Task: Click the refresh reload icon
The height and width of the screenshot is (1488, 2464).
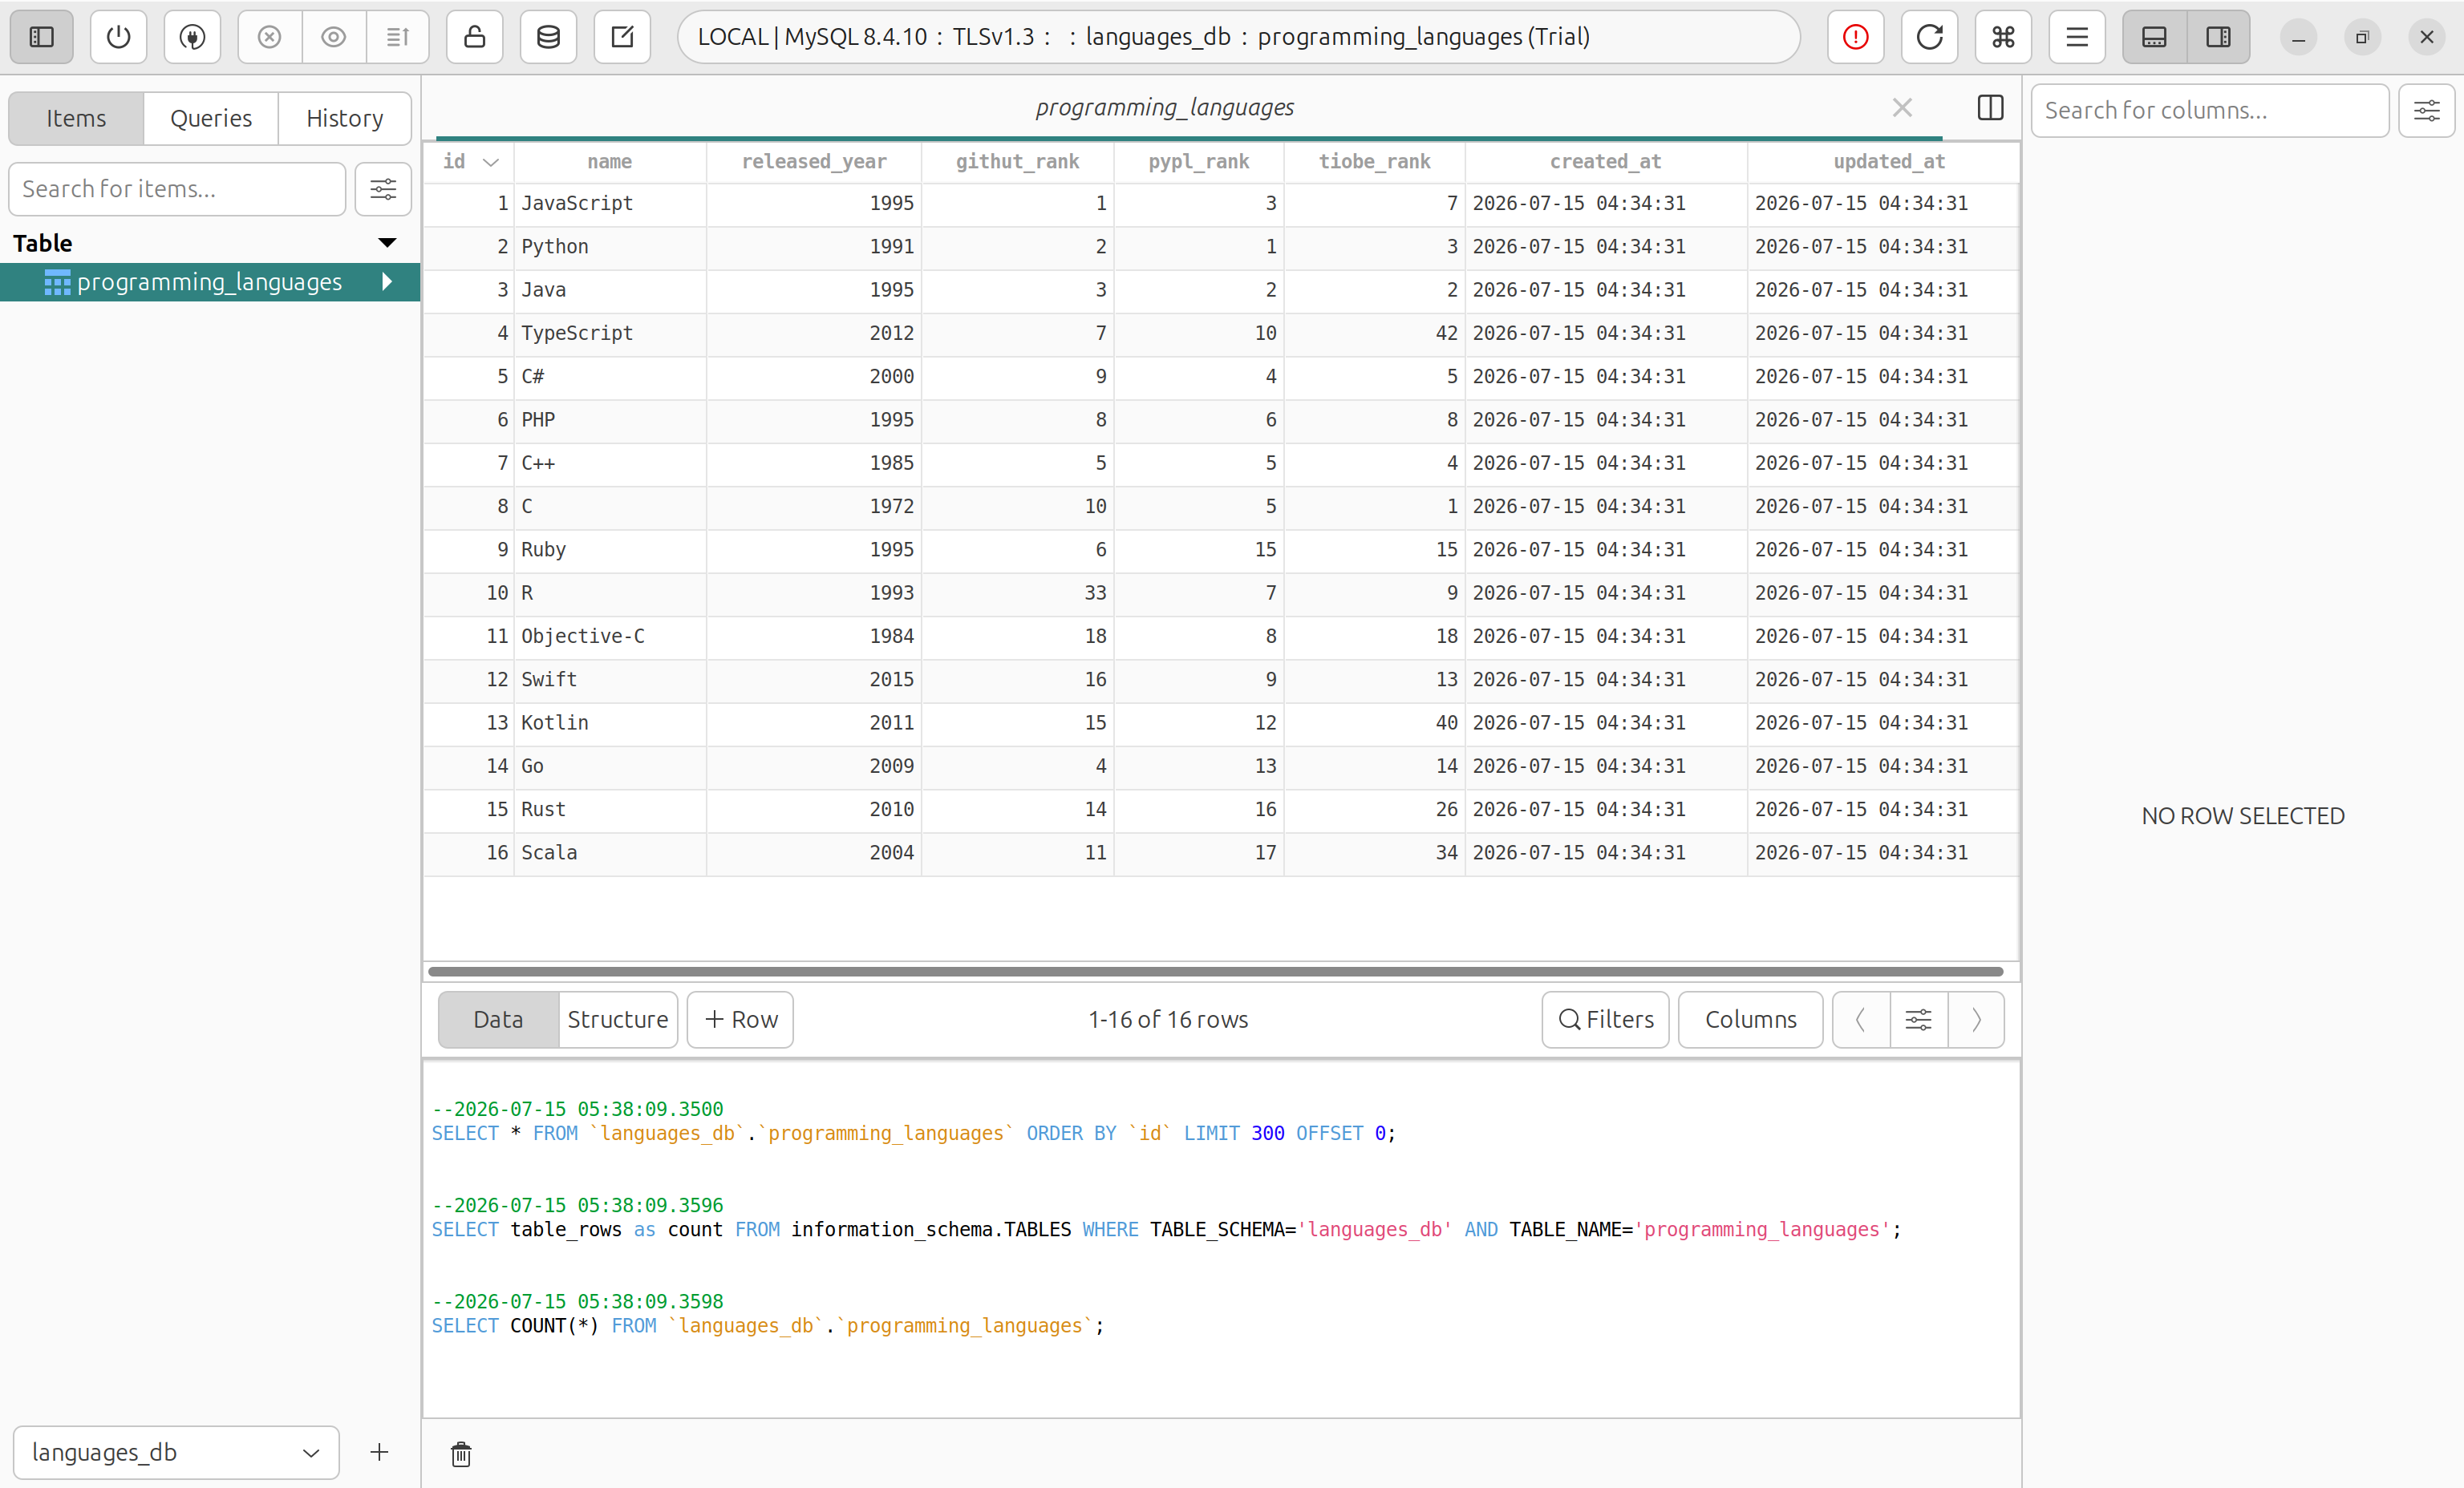Action: [1929, 37]
